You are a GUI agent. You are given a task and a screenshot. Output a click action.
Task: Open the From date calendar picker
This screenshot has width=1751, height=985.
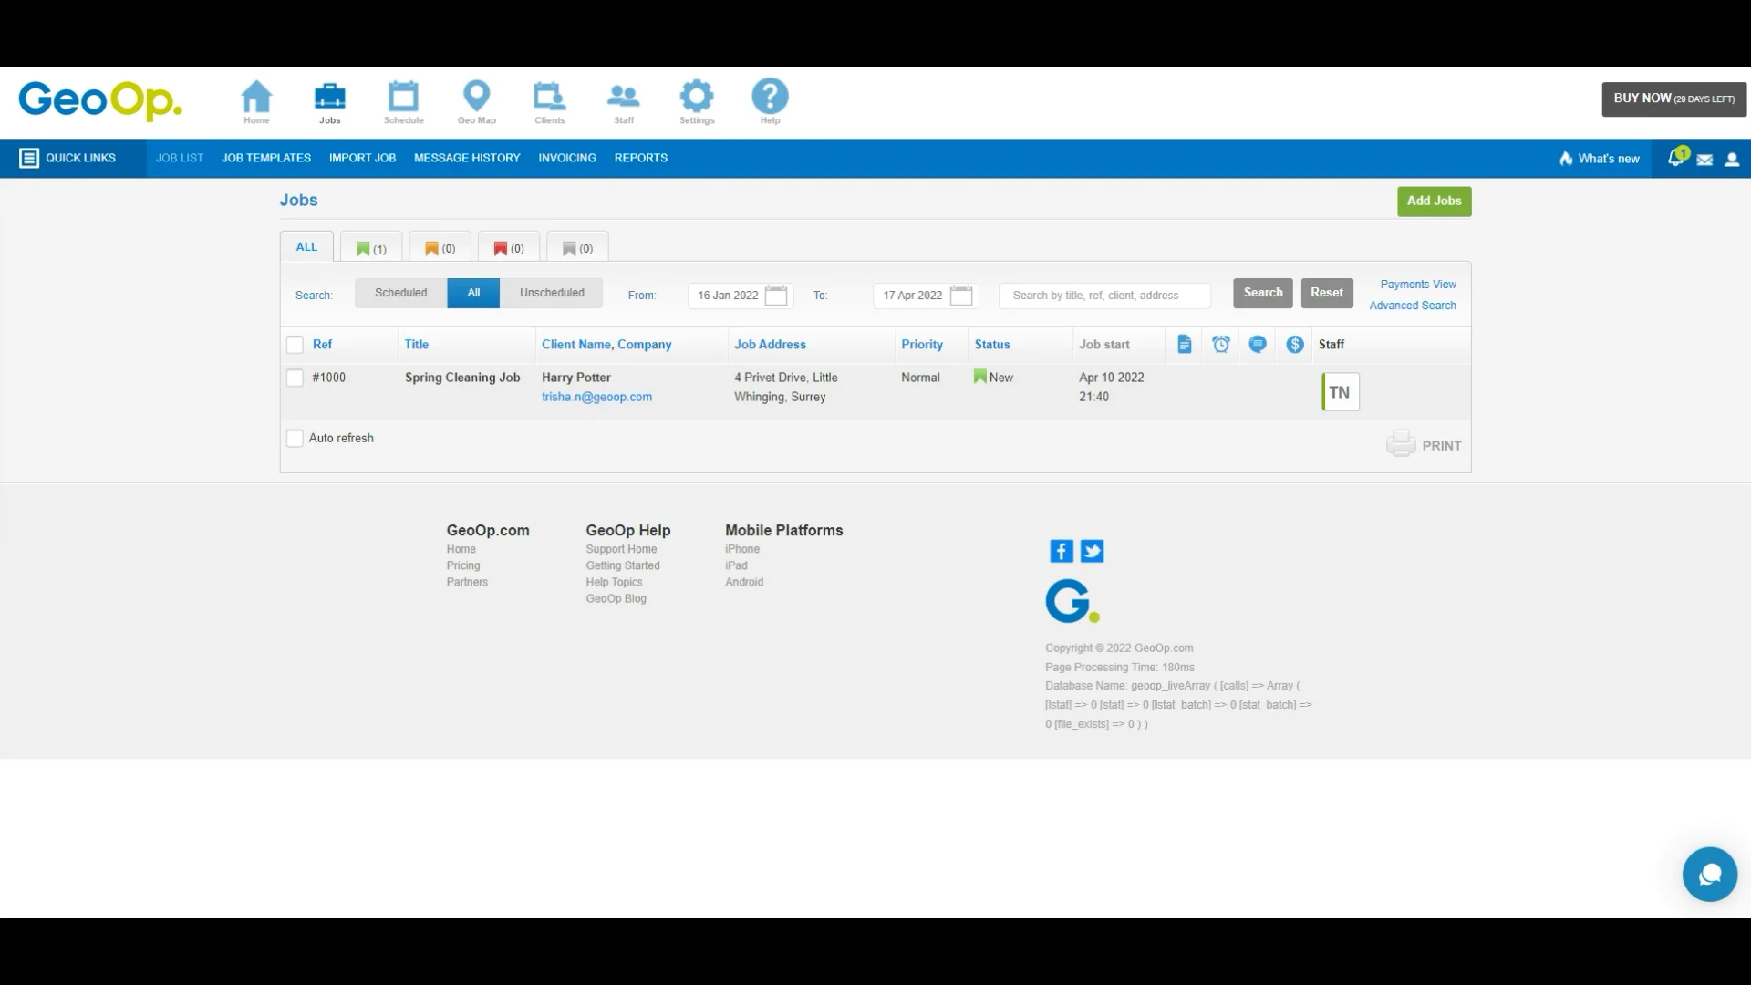(776, 295)
